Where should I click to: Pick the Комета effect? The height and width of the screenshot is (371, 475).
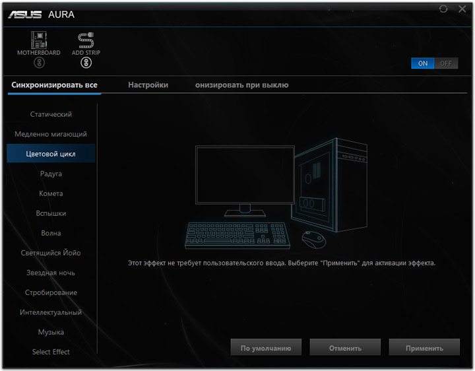point(51,193)
